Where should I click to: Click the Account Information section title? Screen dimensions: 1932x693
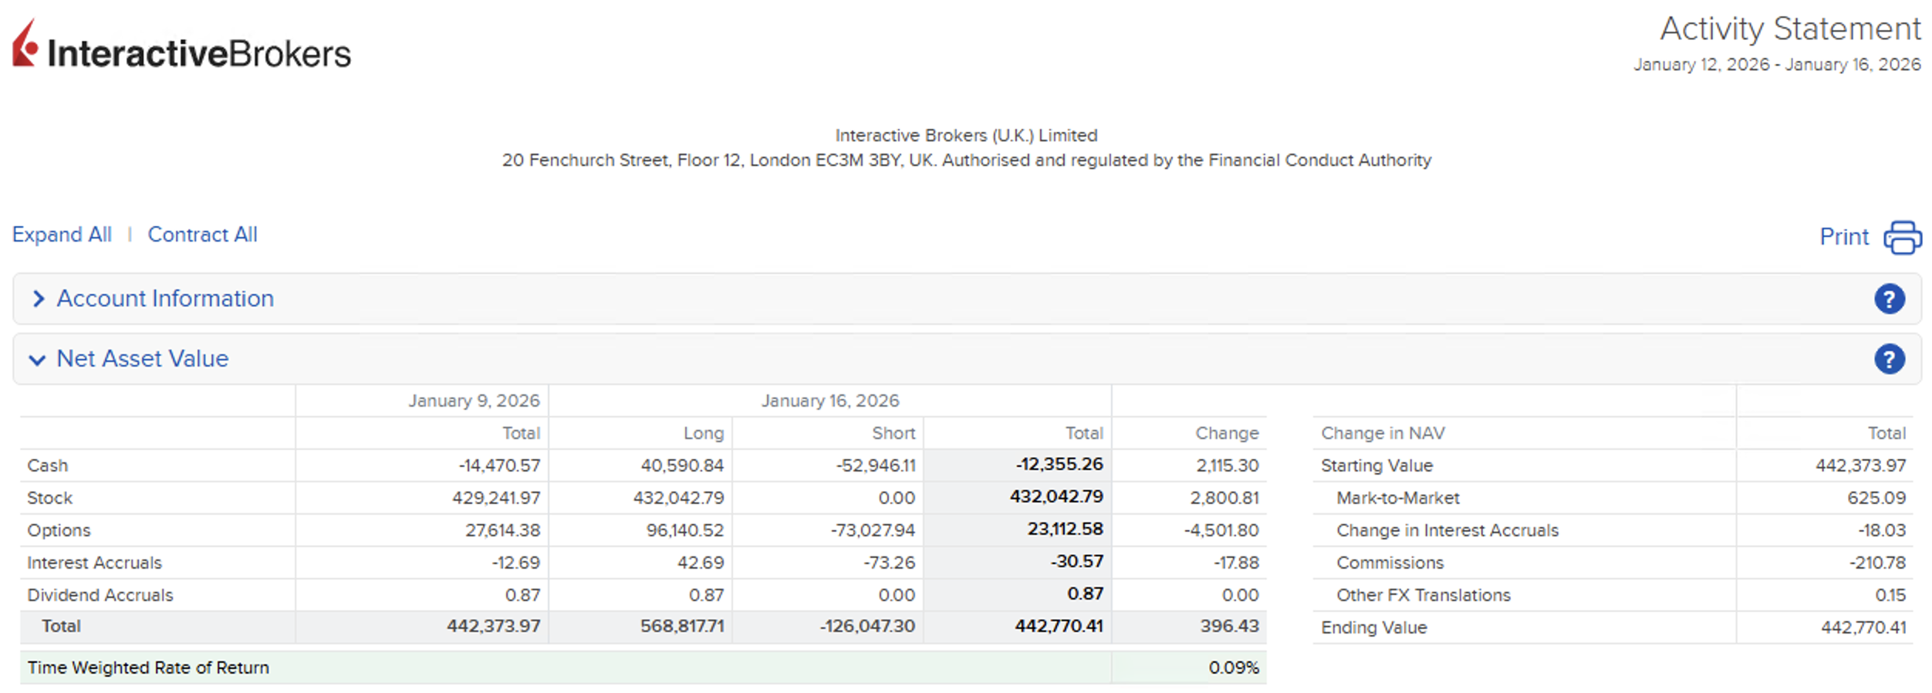coord(165,299)
